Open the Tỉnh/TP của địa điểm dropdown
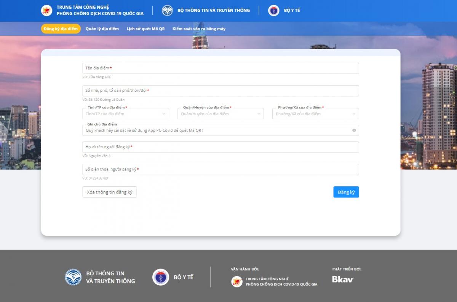 pos(126,114)
